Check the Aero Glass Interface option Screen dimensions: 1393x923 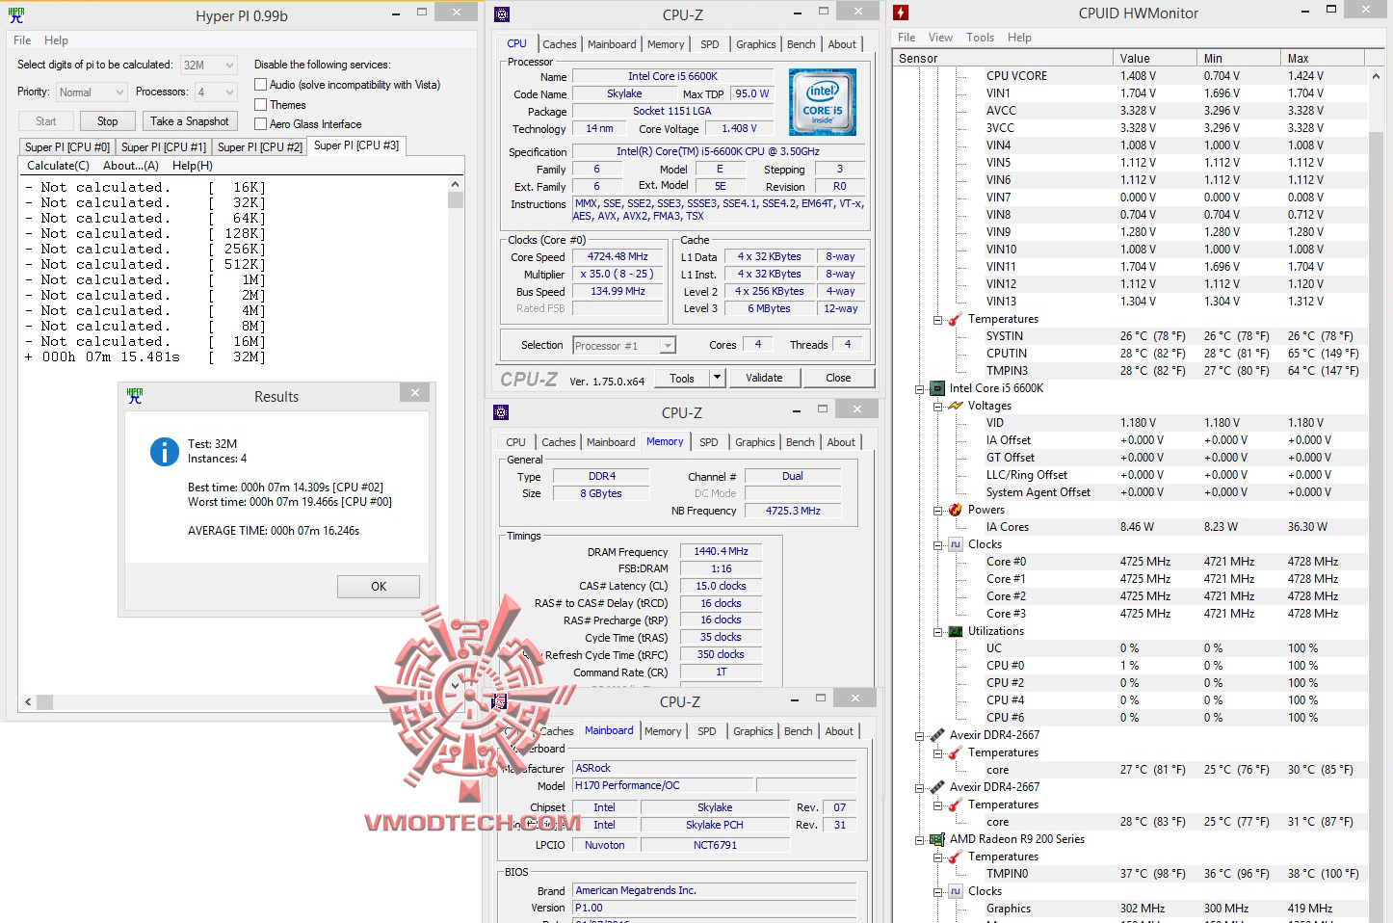[x=260, y=124]
